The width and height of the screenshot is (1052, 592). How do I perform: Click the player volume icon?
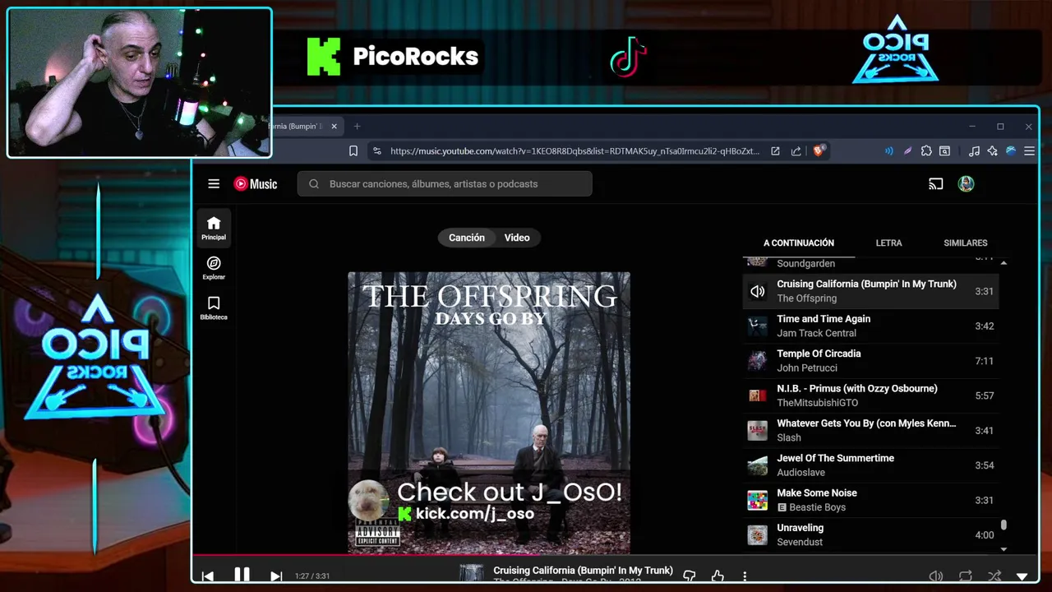pos(935,576)
